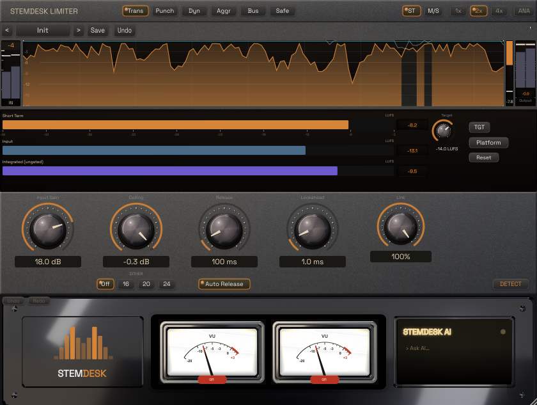This screenshot has width=537, height=405.
Task: Click the Release knob
Action: [224, 229]
